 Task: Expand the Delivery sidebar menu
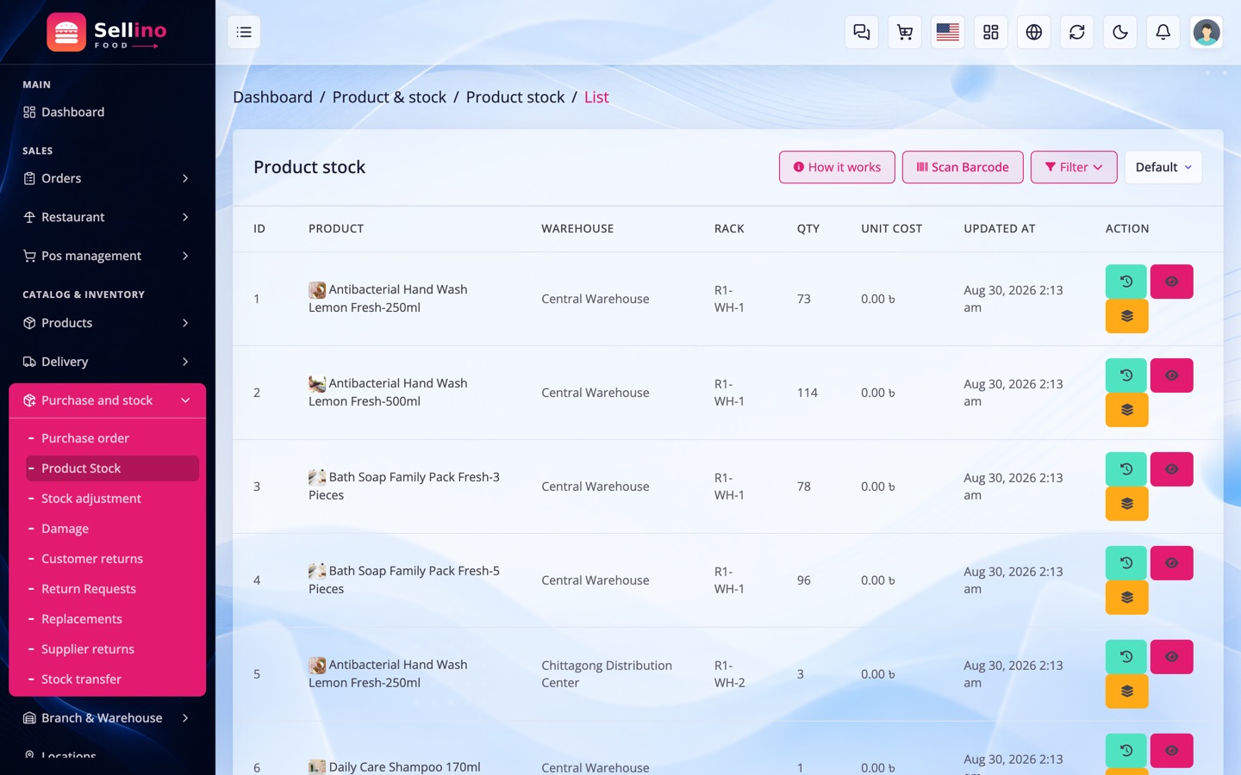pyautogui.click(x=107, y=362)
